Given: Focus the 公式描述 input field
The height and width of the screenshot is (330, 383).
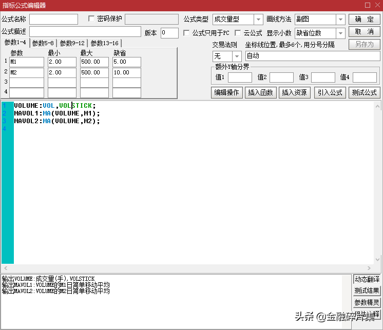Looking at the screenshot, I should point(85,32).
